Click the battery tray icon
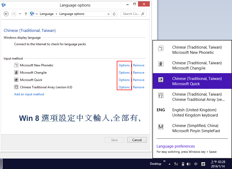Screen dimensions: 232x169 click(183, 164)
